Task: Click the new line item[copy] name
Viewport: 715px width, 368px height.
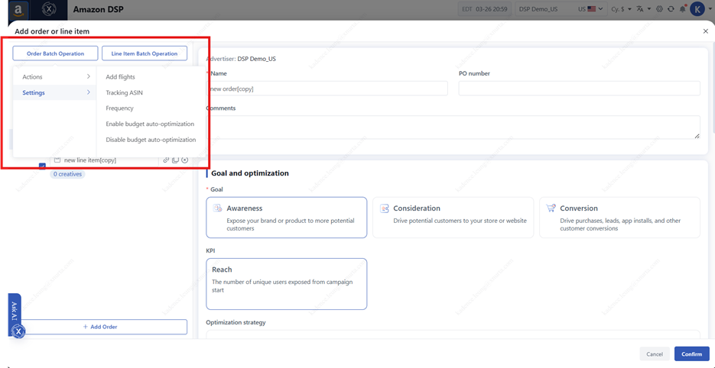Action: point(90,160)
